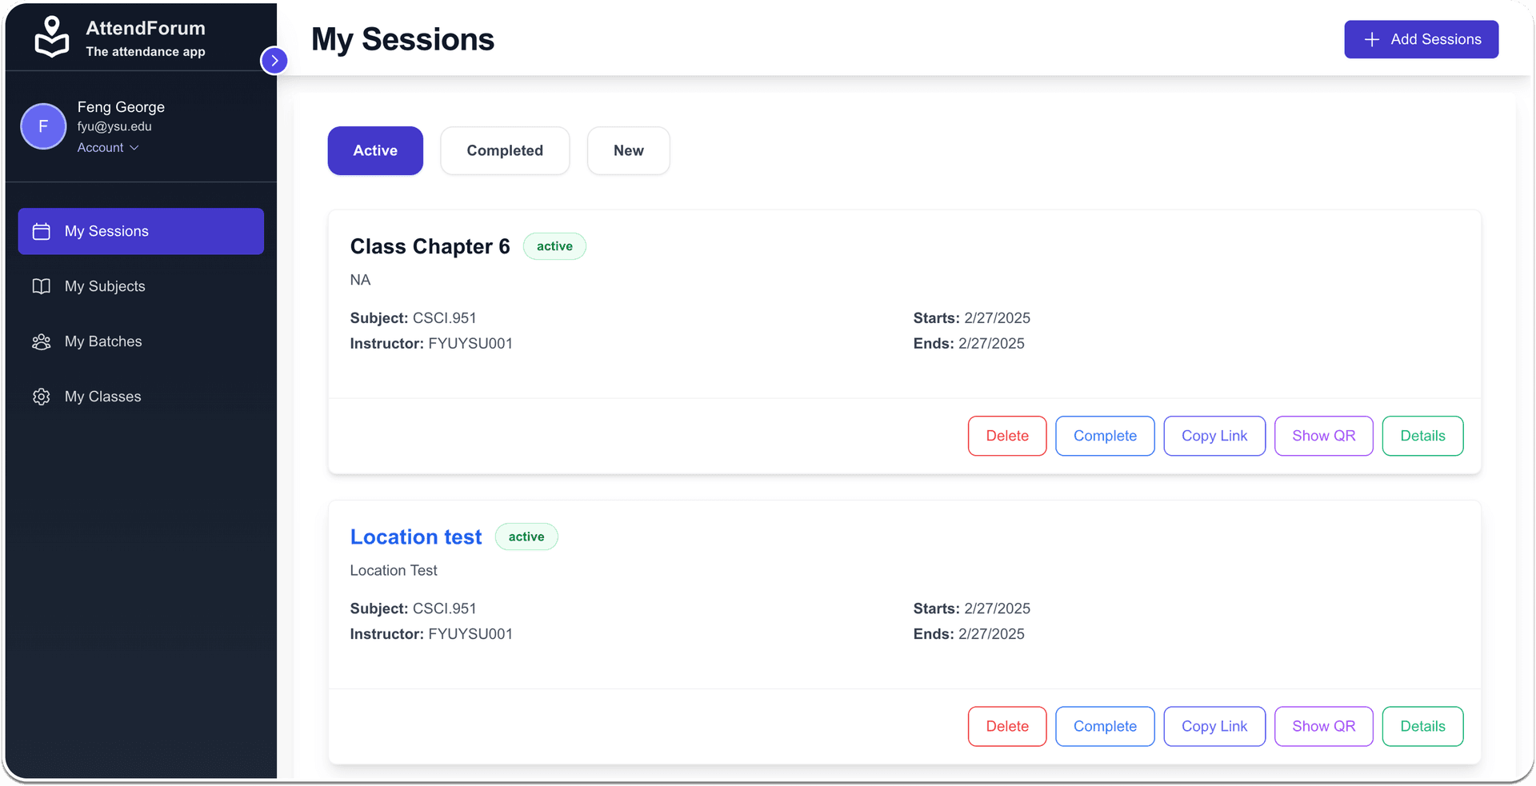Click the plus icon on Add Sessions
The width and height of the screenshot is (1536, 786).
(1371, 39)
